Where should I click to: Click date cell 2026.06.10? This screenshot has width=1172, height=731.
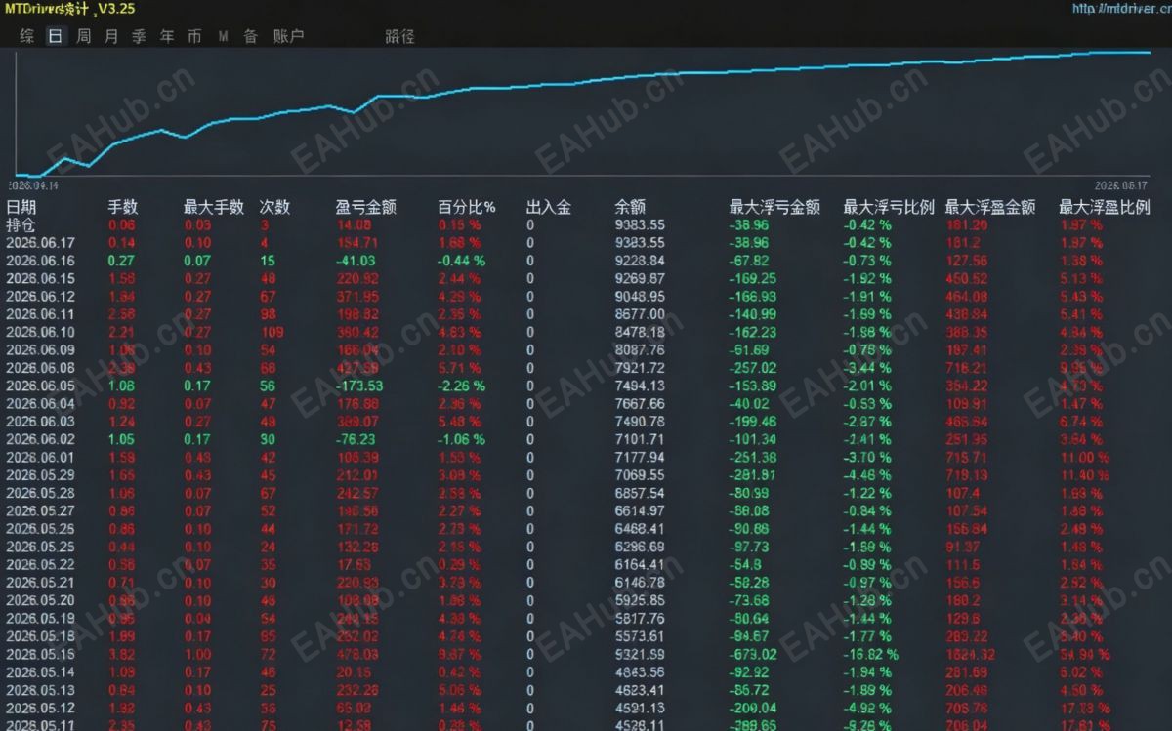pyautogui.click(x=40, y=333)
